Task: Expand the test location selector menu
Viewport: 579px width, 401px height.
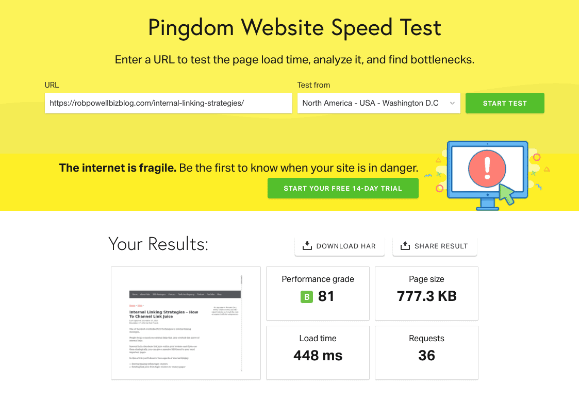Action: point(378,103)
